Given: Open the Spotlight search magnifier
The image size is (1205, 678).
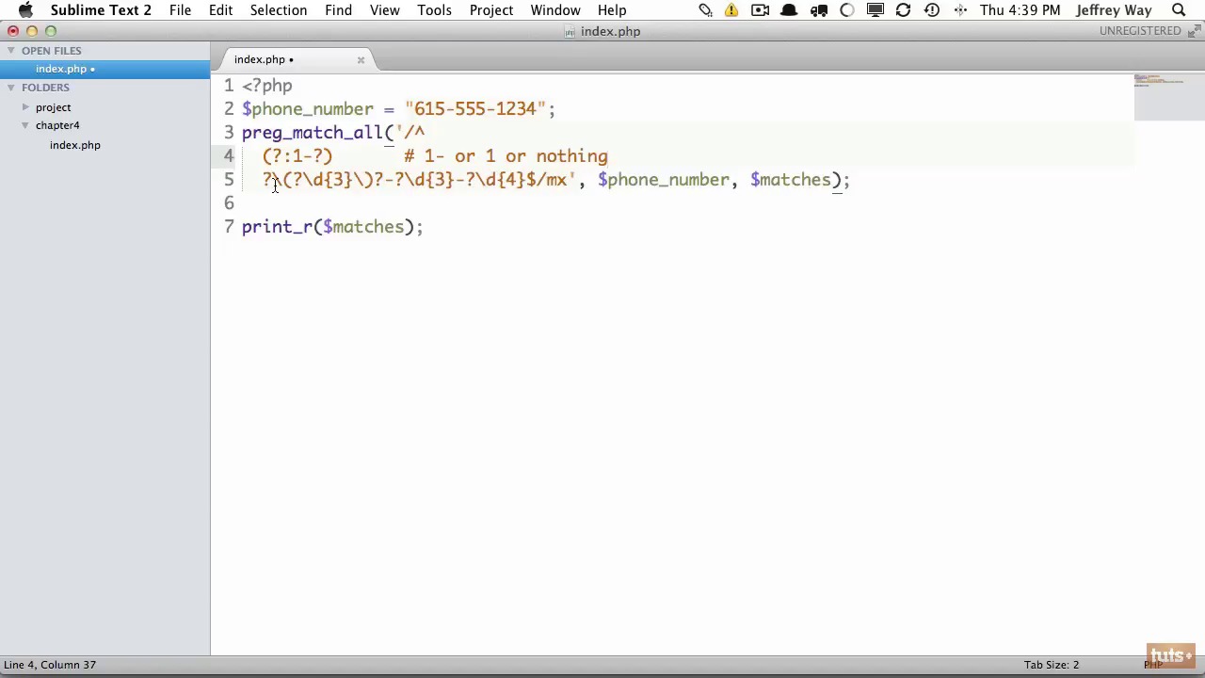Looking at the screenshot, I should click(1179, 10).
